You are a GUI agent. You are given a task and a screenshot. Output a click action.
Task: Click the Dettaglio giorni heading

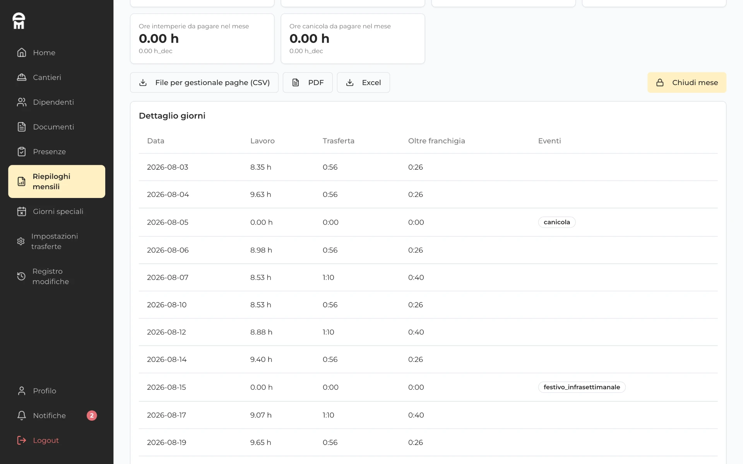172,116
